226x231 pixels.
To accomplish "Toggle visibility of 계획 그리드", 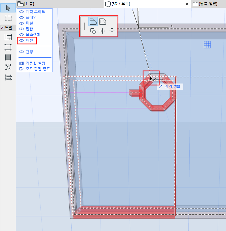I will tap(22, 11).
